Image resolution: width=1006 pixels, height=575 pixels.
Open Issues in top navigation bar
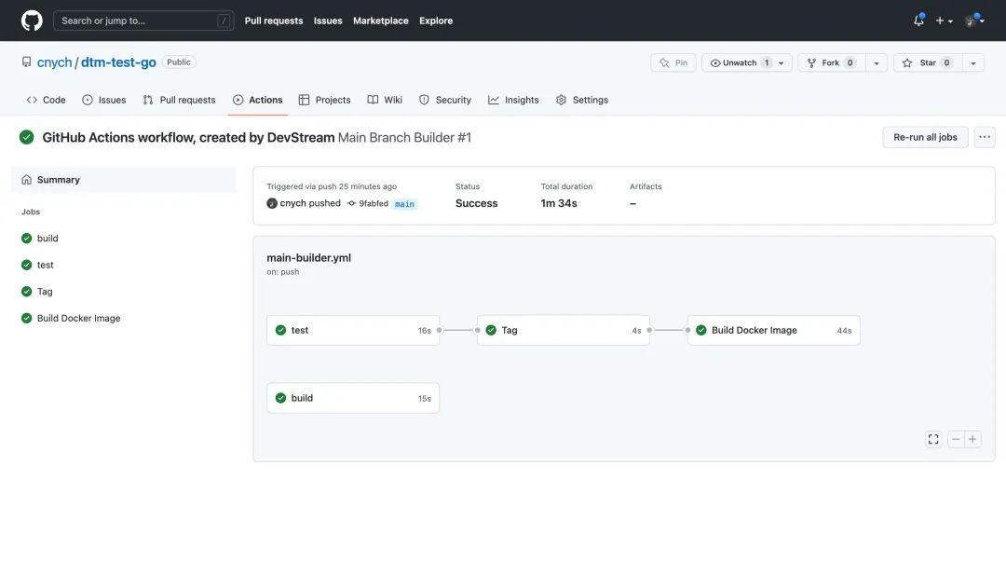click(328, 21)
